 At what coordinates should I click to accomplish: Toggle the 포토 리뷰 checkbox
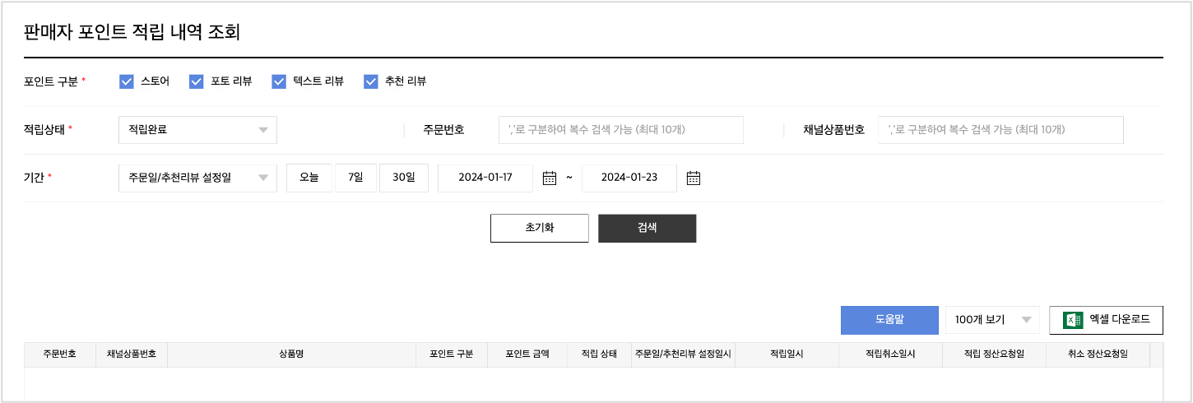coord(196,81)
